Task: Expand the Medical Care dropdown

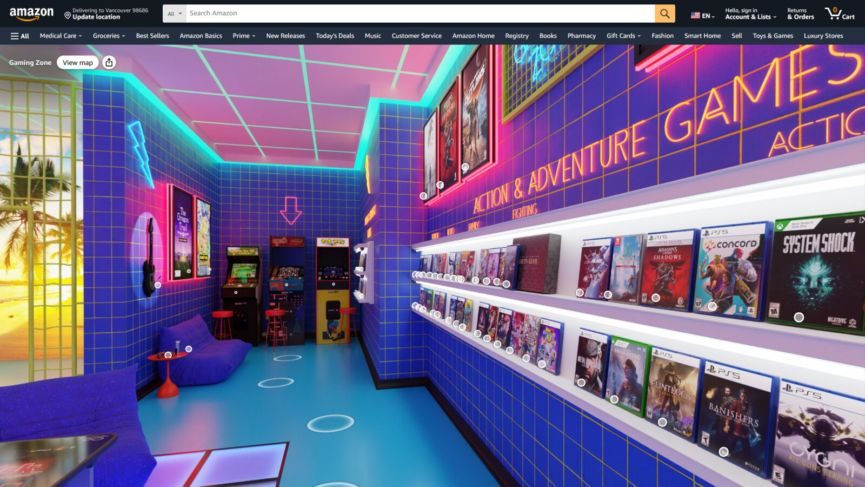Action: click(61, 36)
